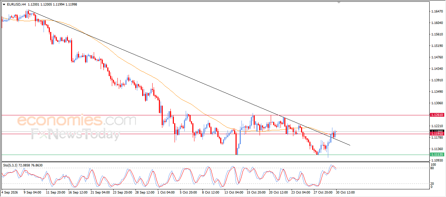Click the EURUSD,H4 symbol label
This screenshot has width=446, height=197.
click(x=16, y=5)
